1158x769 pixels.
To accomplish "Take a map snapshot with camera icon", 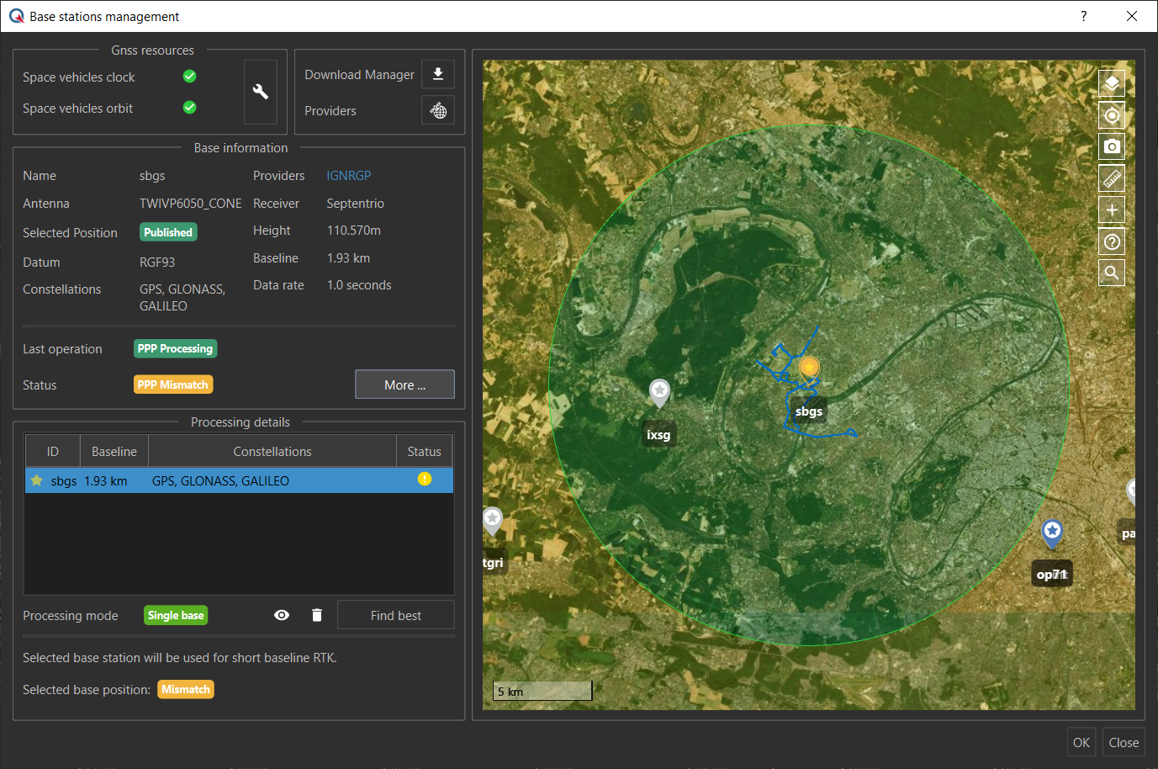I will [x=1112, y=146].
